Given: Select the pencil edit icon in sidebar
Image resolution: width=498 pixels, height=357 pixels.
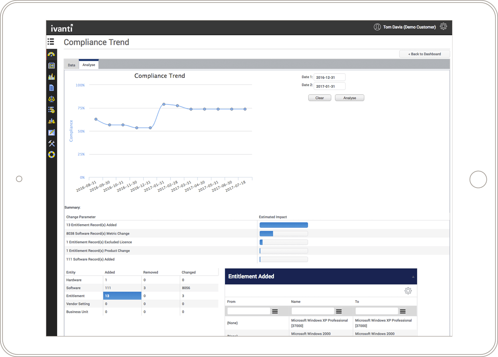Looking at the screenshot, I should [52, 132].
